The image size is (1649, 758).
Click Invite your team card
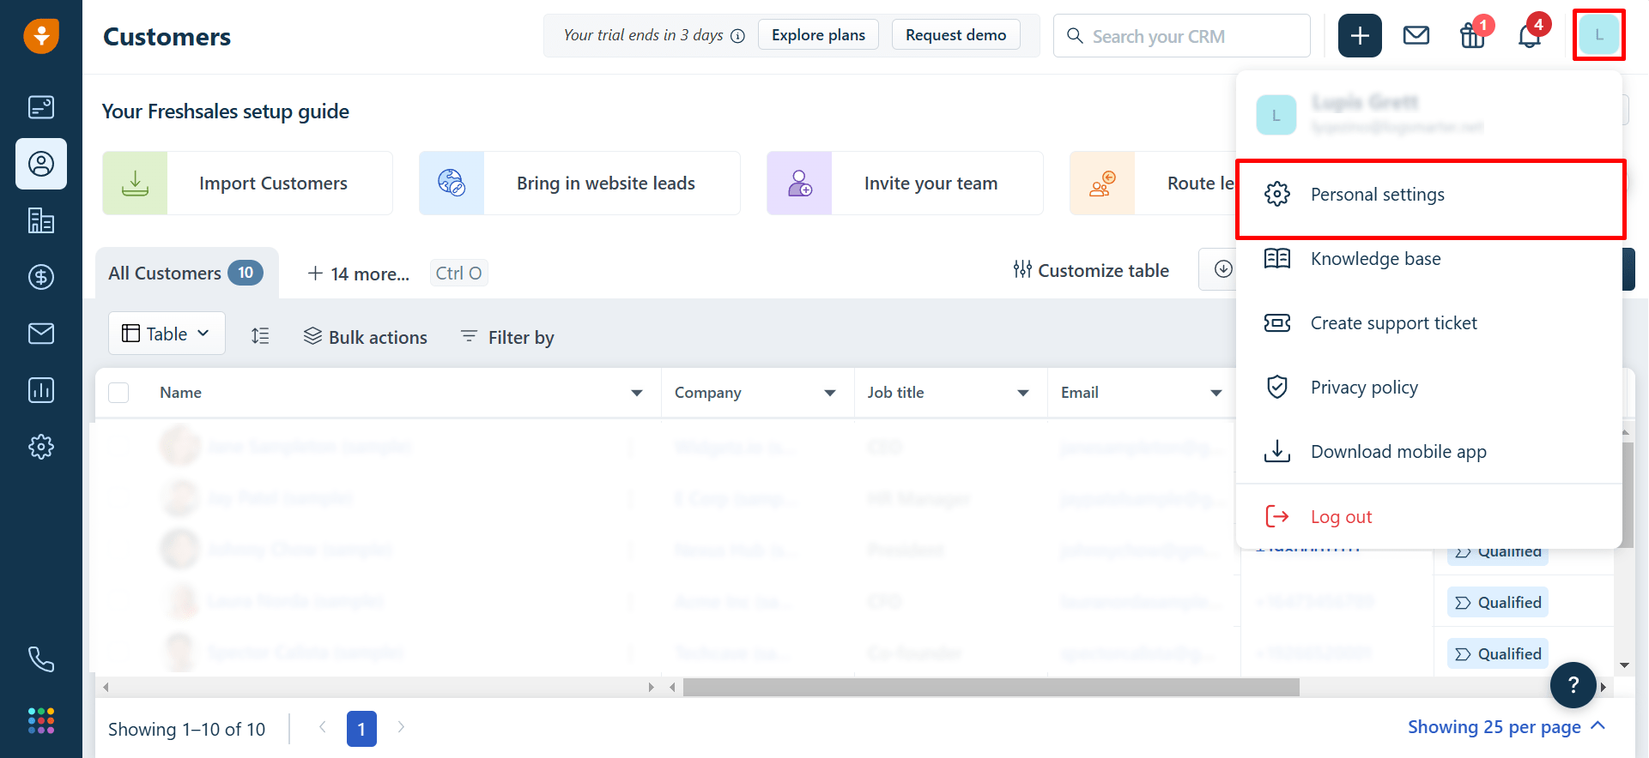(x=905, y=183)
